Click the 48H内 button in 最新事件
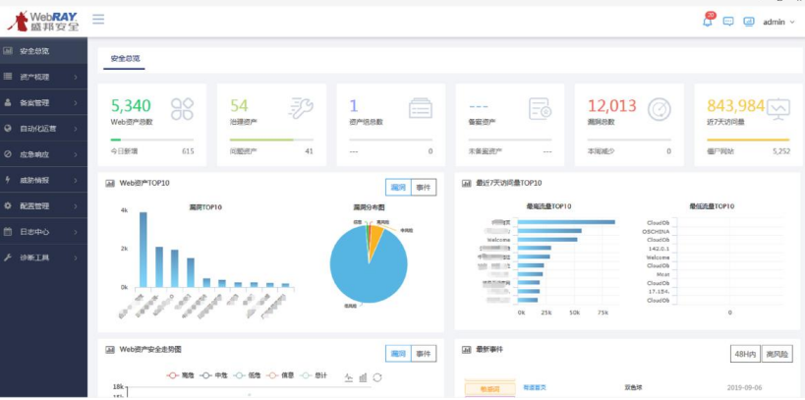The width and height of the screenshot is (805, 400). click(745, 354)
